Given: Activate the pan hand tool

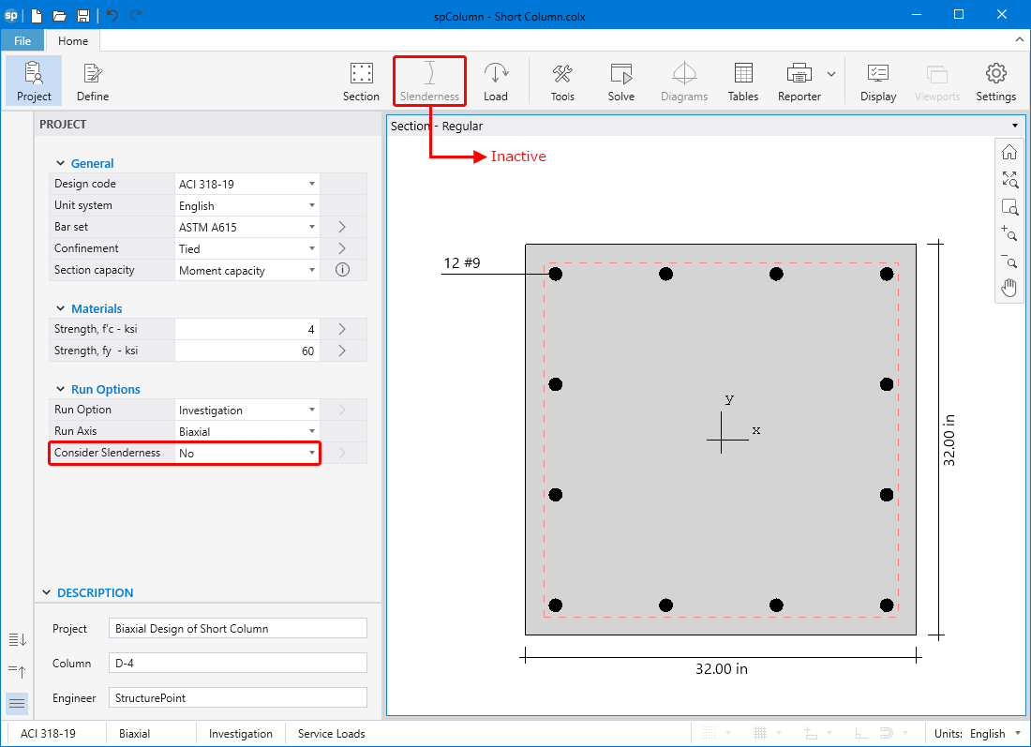Looking at the screenshot, I should coord(1009,288).
